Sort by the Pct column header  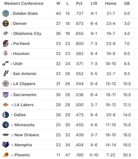point(79,3)
